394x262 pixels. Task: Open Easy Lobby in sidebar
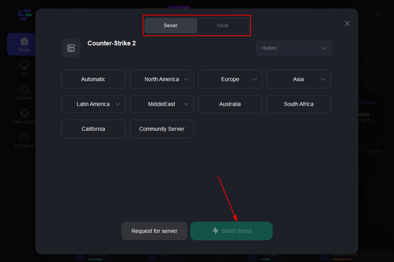[x=24, y=116]
